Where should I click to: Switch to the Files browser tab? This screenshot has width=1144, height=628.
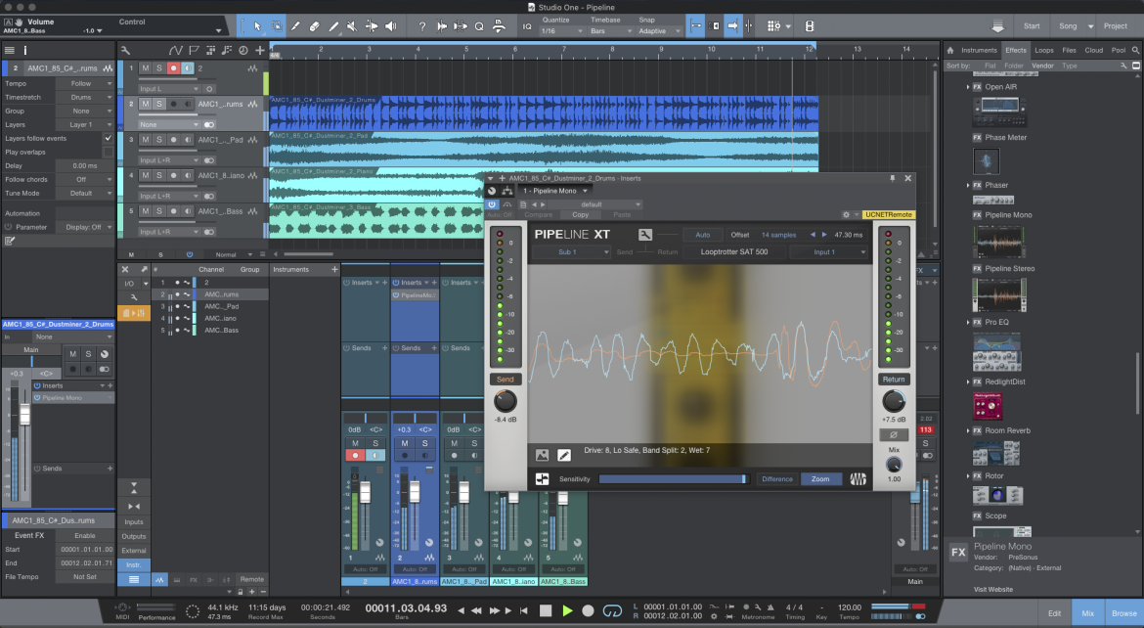click(x=1070, y=51)
